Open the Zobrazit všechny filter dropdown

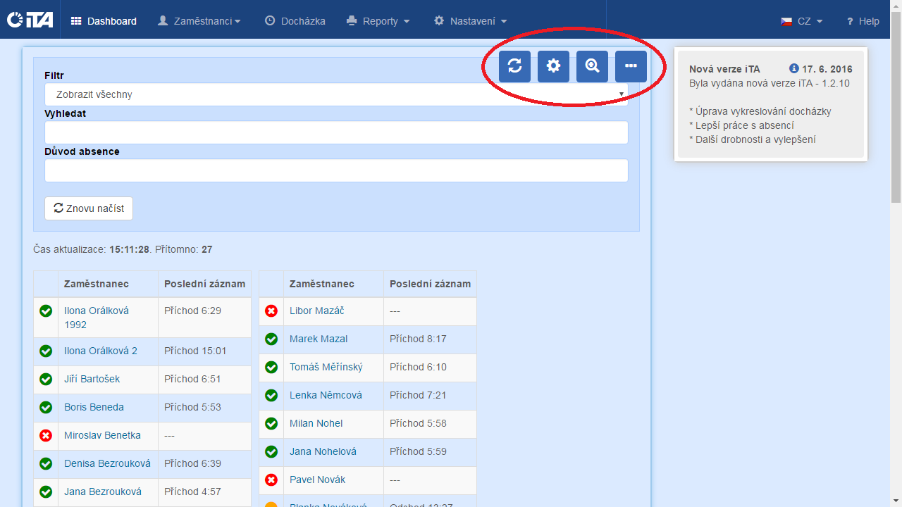[x=336, y=94]
